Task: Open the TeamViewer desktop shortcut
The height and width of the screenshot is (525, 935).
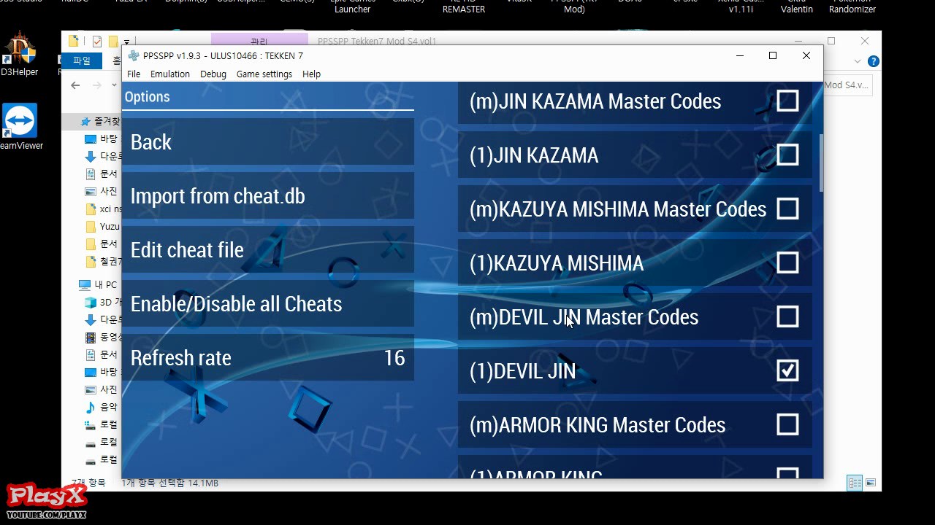Action: (20, 127)
